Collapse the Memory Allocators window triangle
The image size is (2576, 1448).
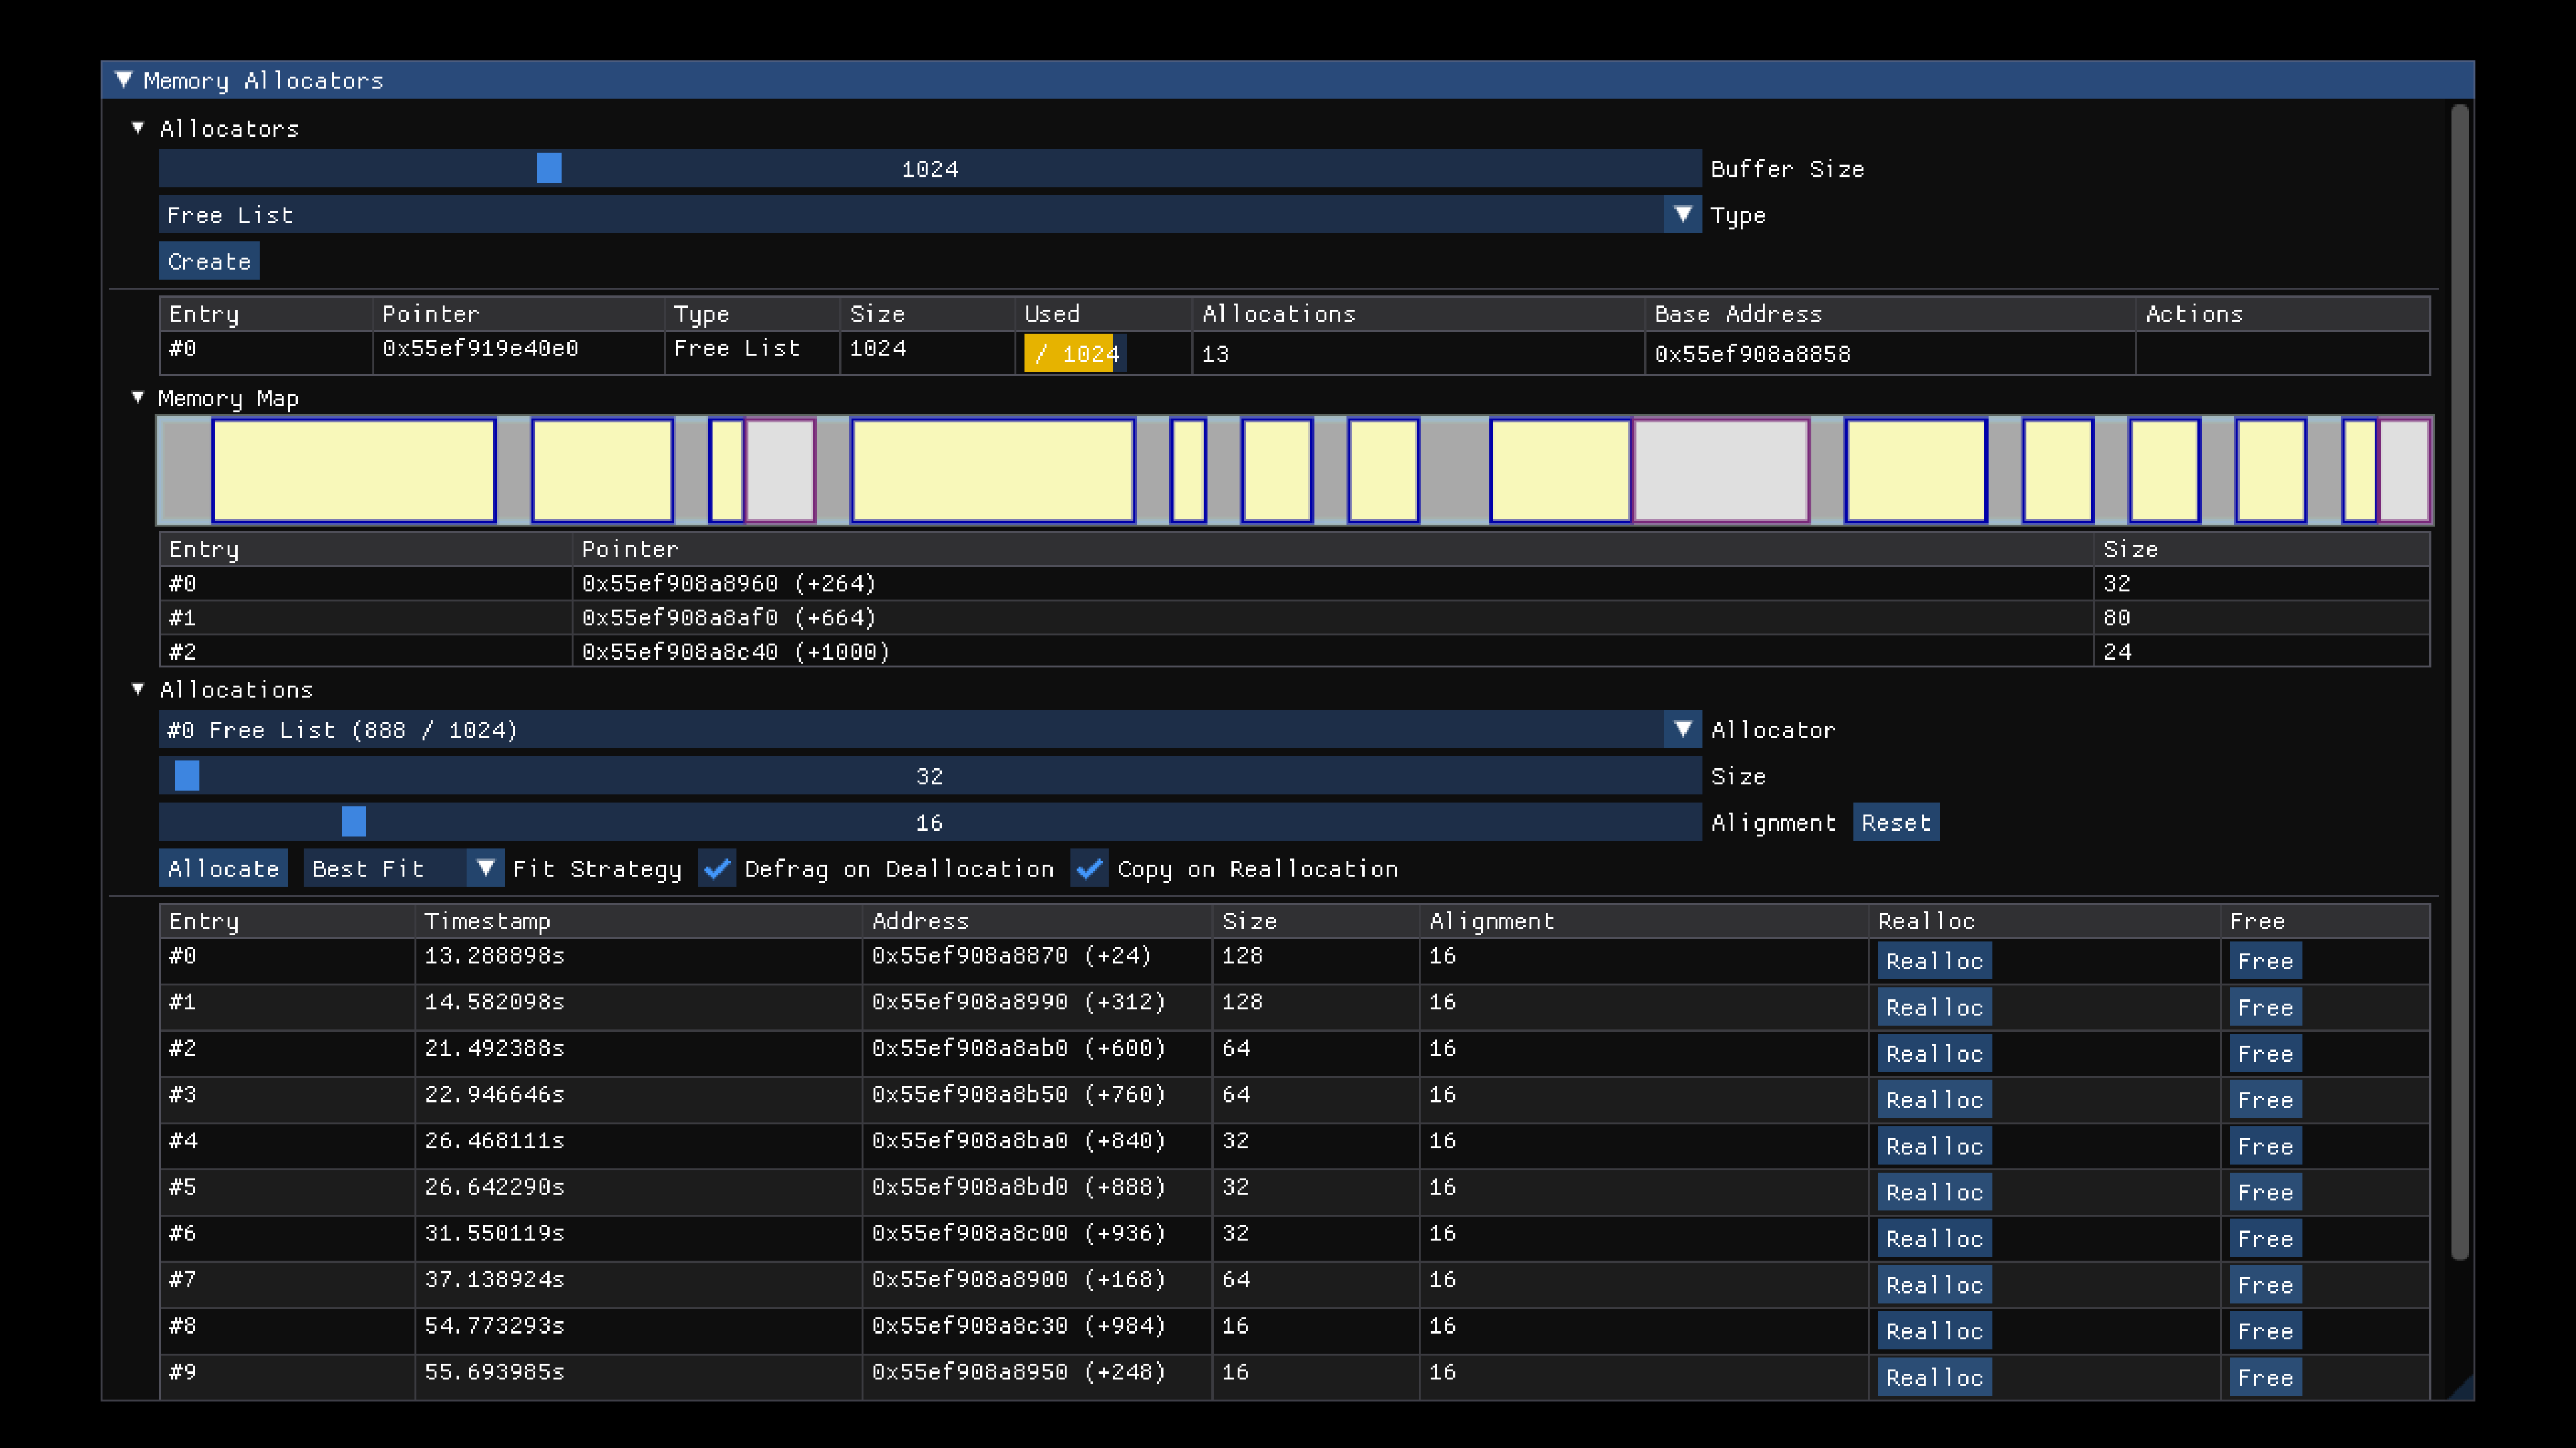pos(124,80)
